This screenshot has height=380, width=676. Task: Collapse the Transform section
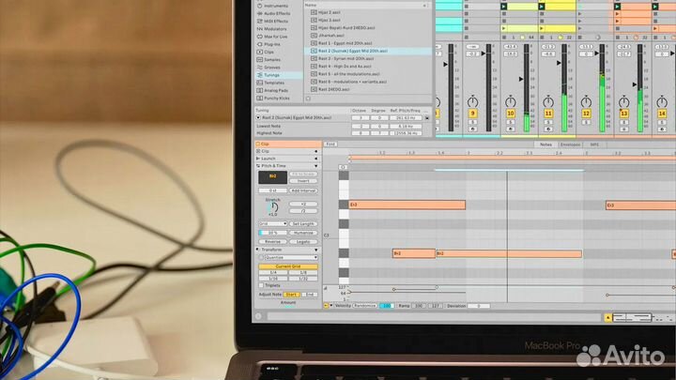(x=316, y=250)
